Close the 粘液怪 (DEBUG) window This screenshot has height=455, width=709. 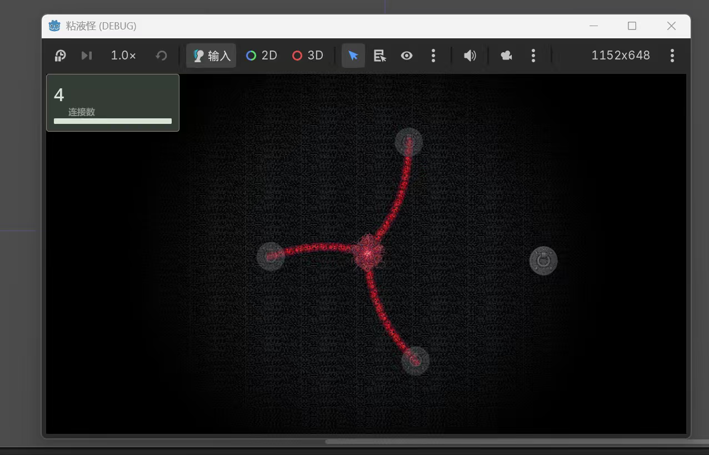(671, 26)
